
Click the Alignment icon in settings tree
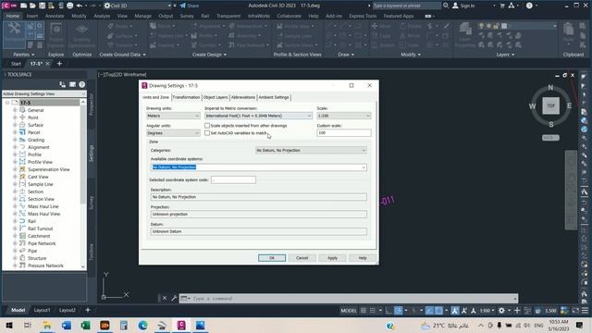(x=22, y=147)
